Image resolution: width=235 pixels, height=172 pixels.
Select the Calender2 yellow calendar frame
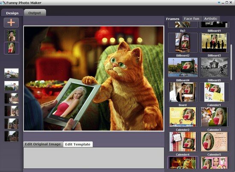(x=183, y=117)
